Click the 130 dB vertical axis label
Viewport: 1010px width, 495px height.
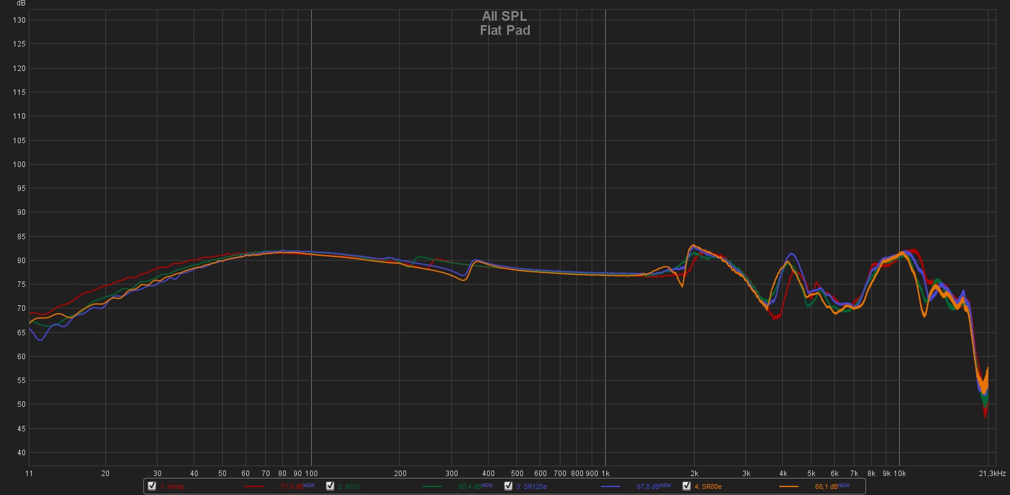[19, 20]
